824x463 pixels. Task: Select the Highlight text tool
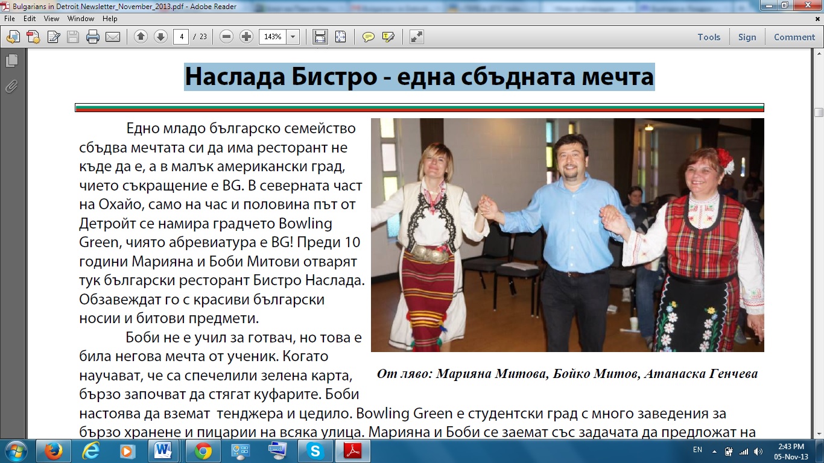[x=388, y=37]
